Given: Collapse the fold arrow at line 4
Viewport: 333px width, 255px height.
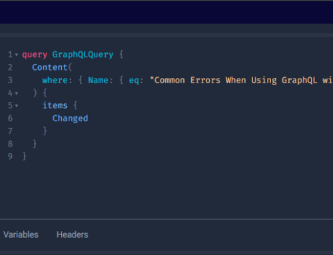Looking at the screenshot, I should click(17, 93).
